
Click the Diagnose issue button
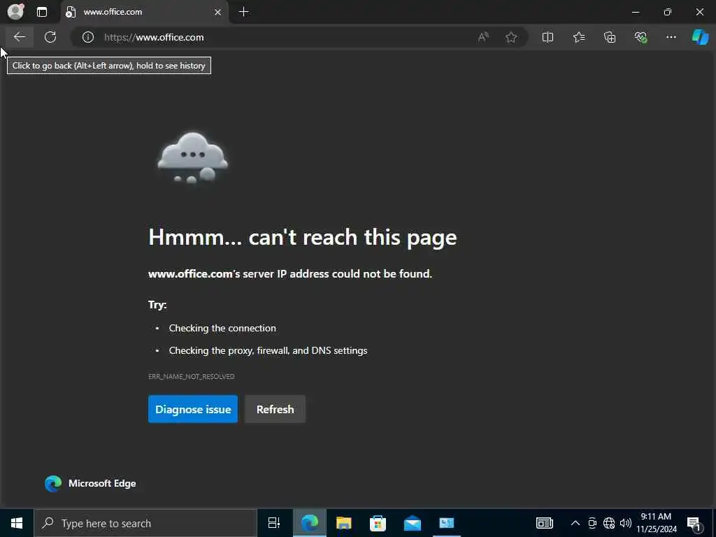193,409
